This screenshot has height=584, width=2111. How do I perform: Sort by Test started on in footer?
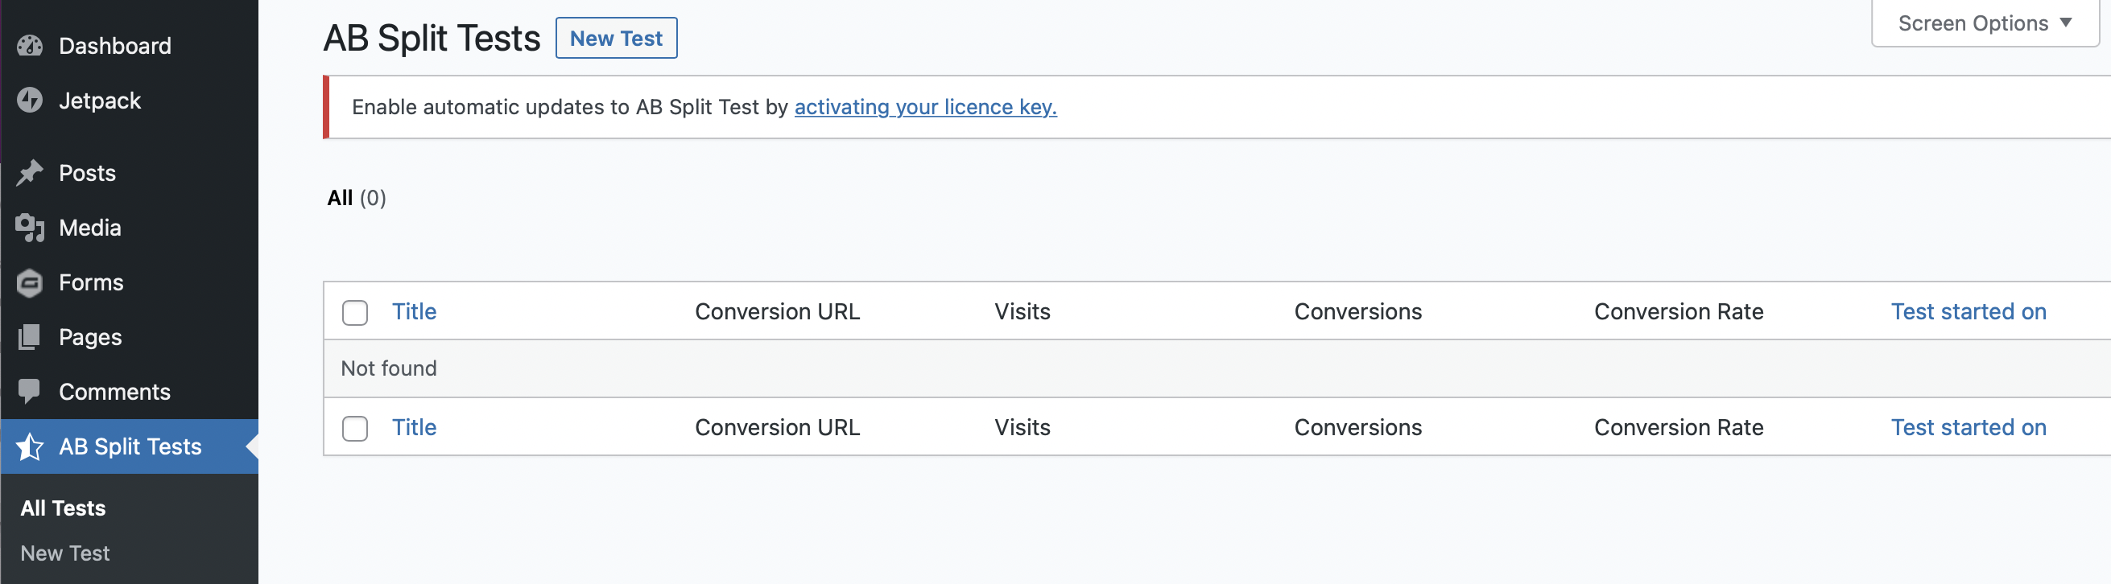(x=1968, y=428)
